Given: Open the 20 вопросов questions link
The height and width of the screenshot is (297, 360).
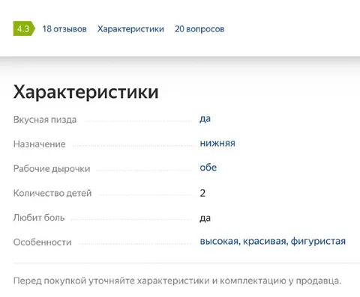Looking at the screenshot, I should [x=199, y=29].
